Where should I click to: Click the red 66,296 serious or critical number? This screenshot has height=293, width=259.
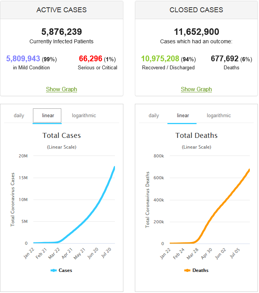tap(90, 59)
